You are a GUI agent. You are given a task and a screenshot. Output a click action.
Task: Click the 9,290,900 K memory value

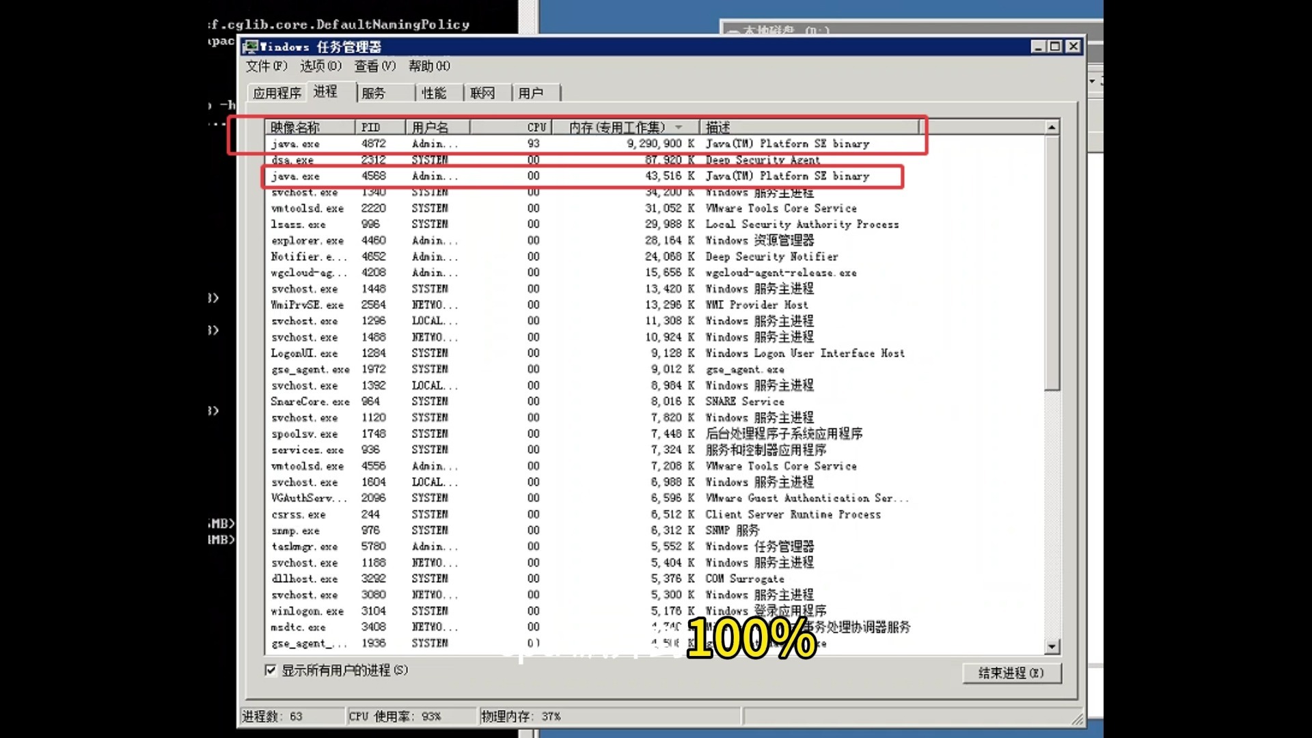click(660, 143)
